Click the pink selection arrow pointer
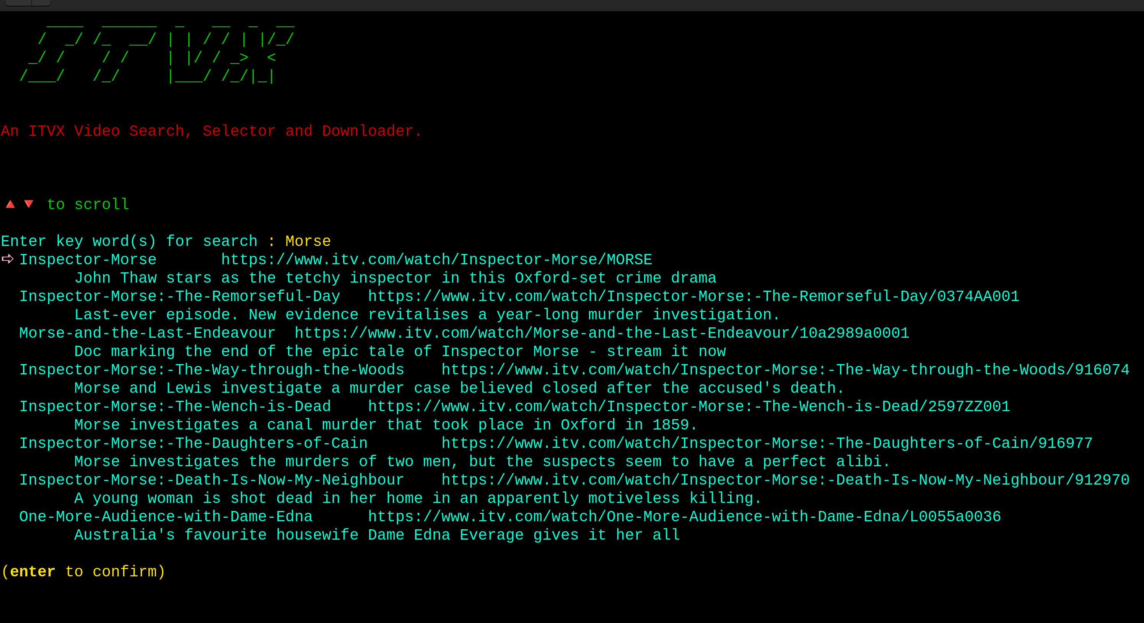 point(8,259)
